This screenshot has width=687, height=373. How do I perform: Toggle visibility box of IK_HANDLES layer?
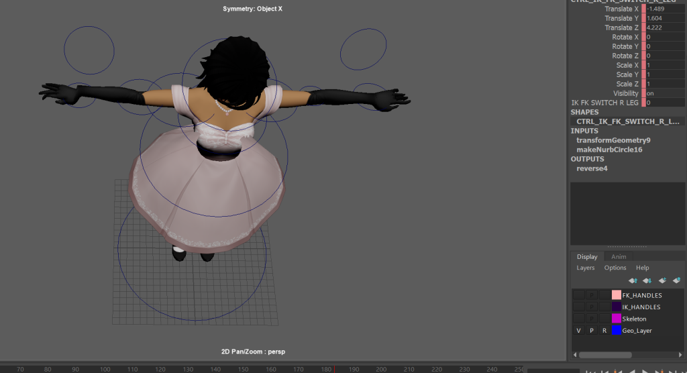(579, 307)
